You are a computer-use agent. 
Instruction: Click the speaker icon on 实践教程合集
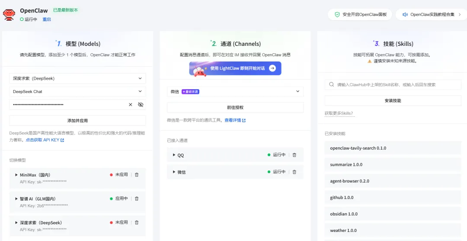pos(405,15)
